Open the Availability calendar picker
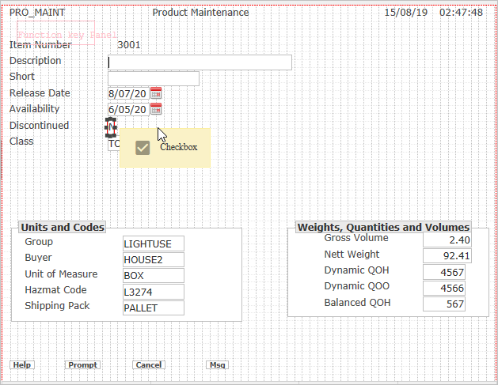 (x=156, y=109)
